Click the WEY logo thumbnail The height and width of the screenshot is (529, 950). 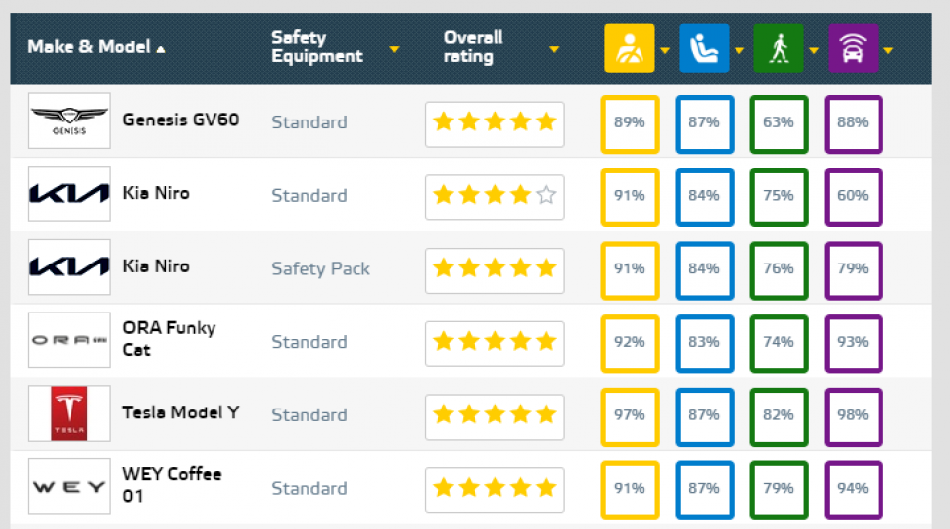(x=69, y=487)
